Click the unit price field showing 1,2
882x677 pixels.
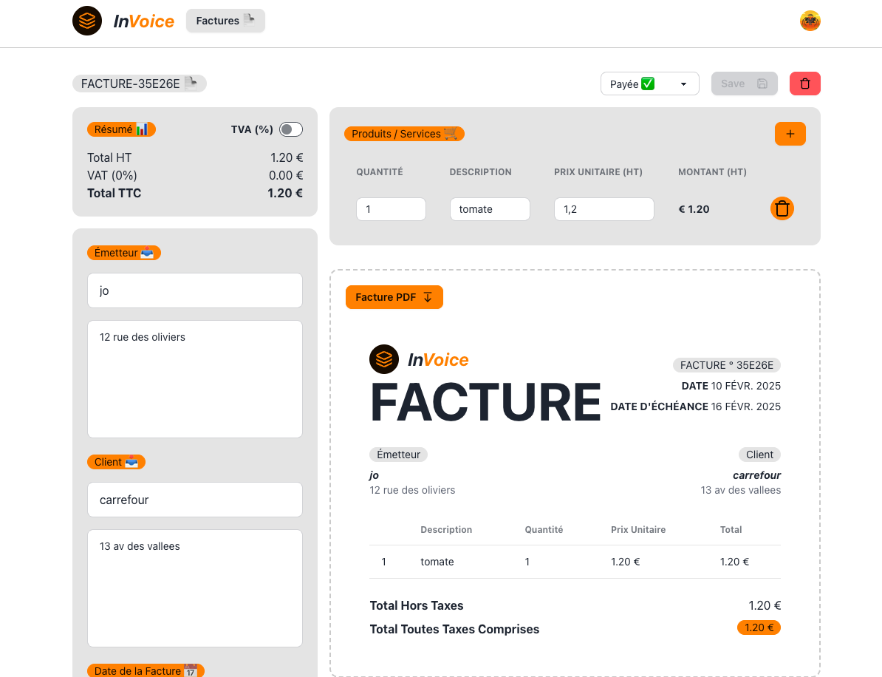[x=604, y=209]
